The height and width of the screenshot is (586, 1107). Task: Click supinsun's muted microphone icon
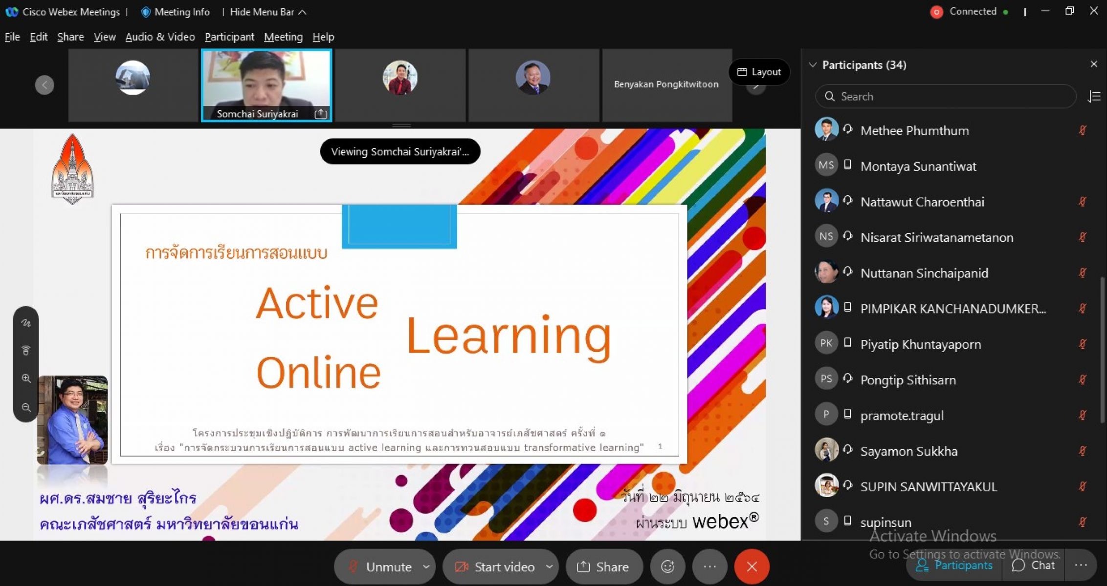tap(1082, 522)
